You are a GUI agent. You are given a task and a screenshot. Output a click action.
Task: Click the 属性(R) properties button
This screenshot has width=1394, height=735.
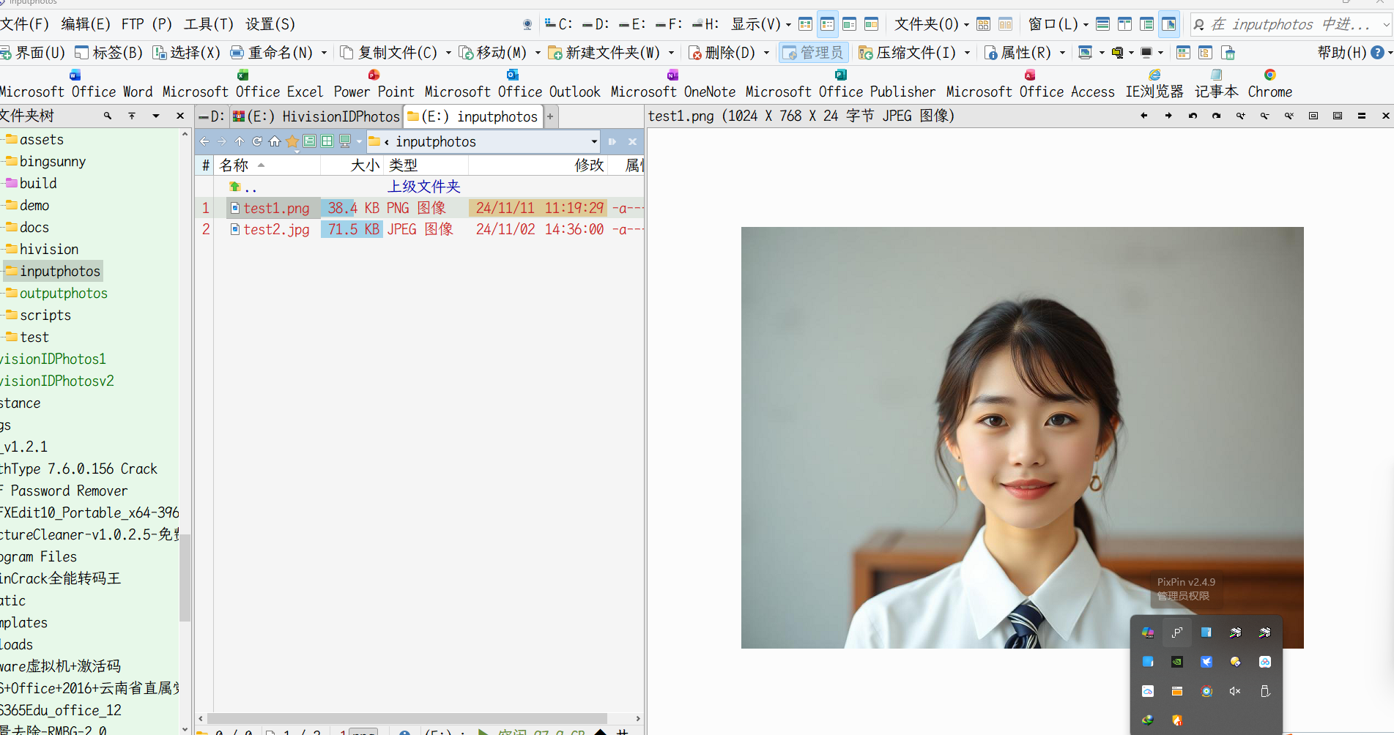coord(1017,53)
